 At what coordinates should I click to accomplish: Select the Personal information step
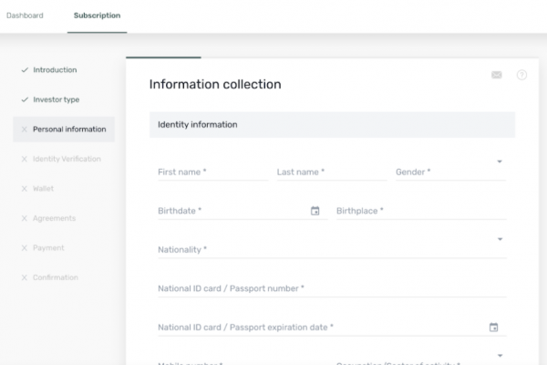64,130
